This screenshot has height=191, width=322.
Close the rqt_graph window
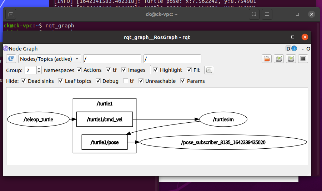click(x=305, y=37)
